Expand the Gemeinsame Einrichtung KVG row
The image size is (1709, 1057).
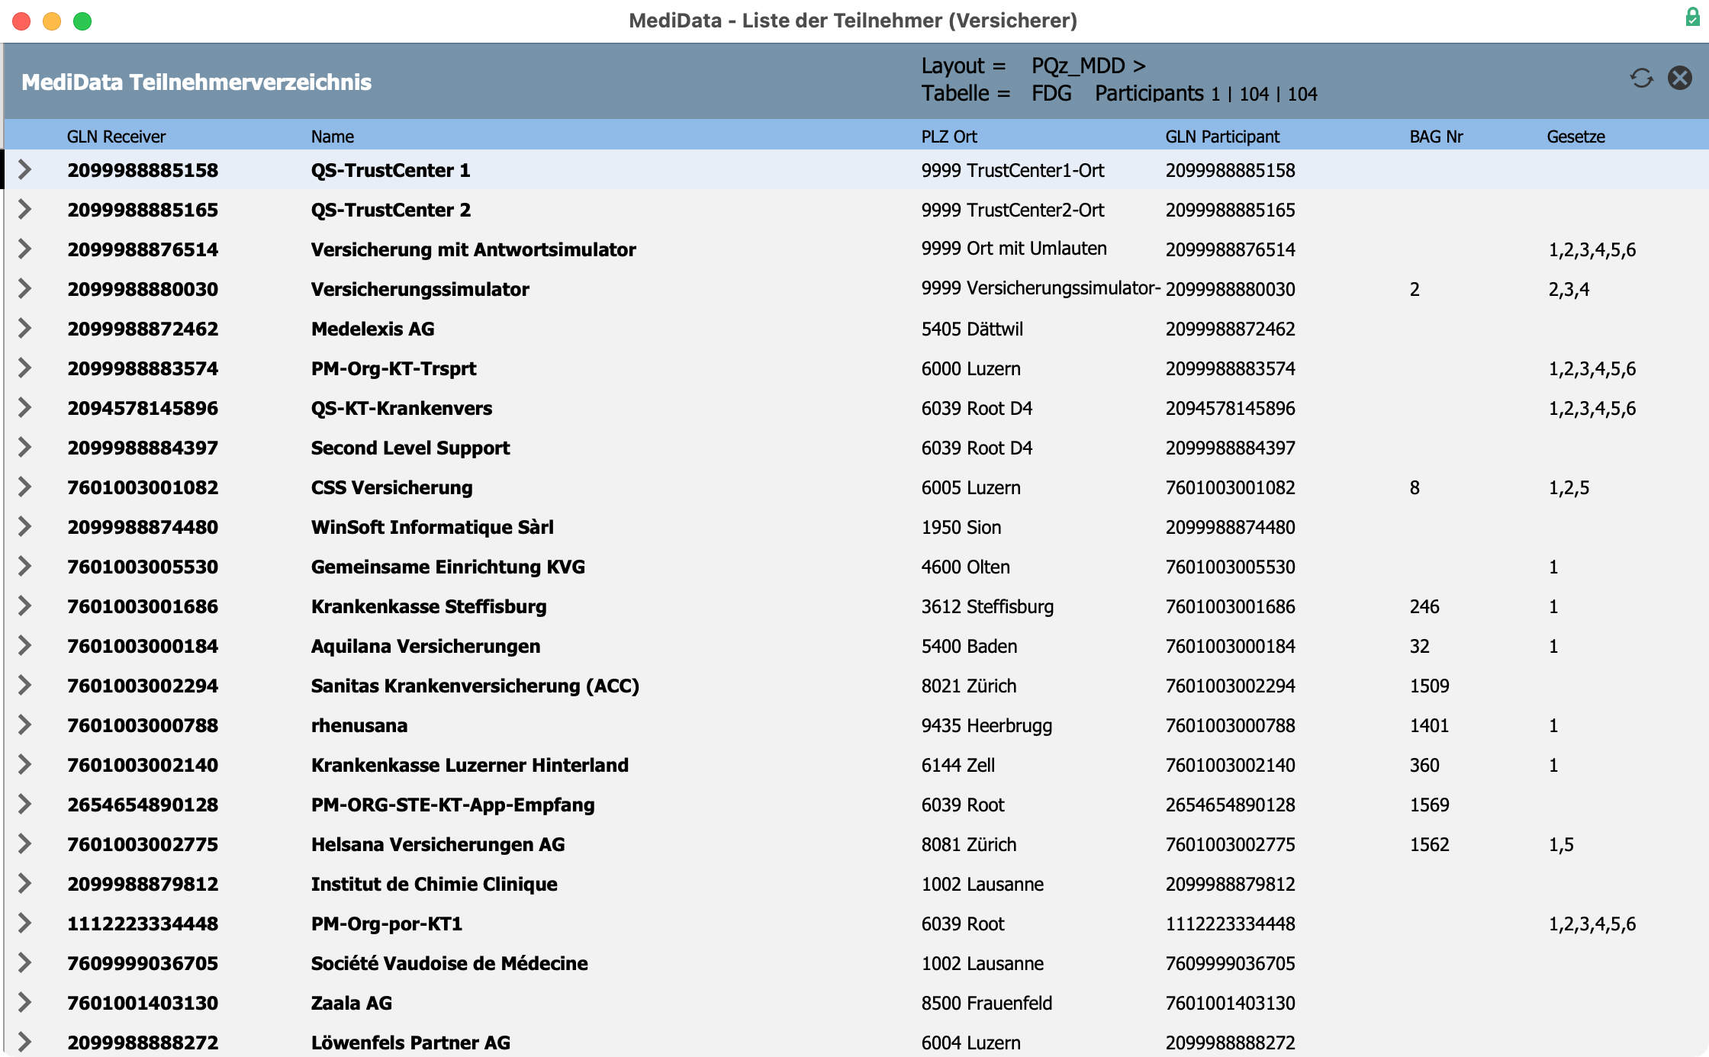point(24,566)
